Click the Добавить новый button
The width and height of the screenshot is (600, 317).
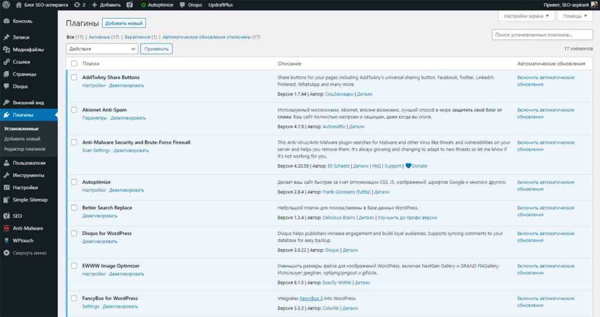[x=124, y=23]
